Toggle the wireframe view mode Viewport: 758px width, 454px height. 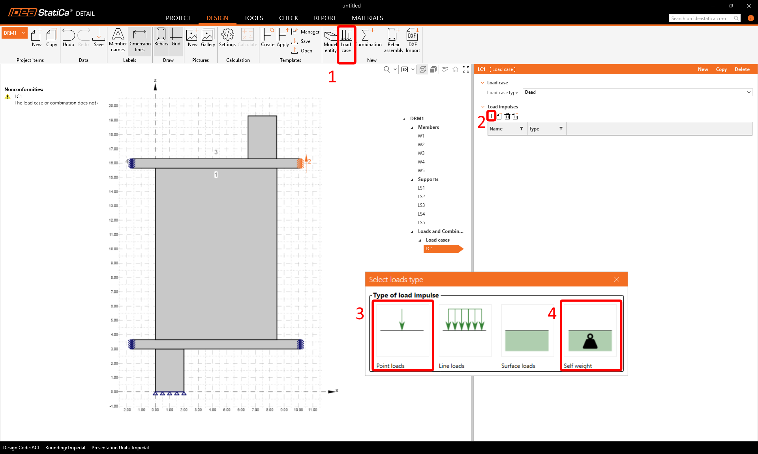[423, 69]
